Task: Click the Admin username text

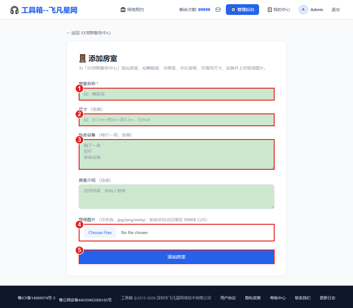Action: pos(317,10)
